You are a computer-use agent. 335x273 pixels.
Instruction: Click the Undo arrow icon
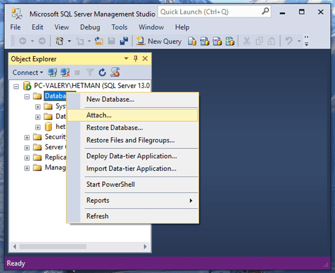(x=289, y=41)
